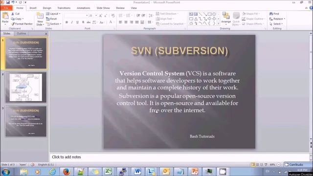
Task: Open the Replace dropdown
Action: tap(277, 19)
